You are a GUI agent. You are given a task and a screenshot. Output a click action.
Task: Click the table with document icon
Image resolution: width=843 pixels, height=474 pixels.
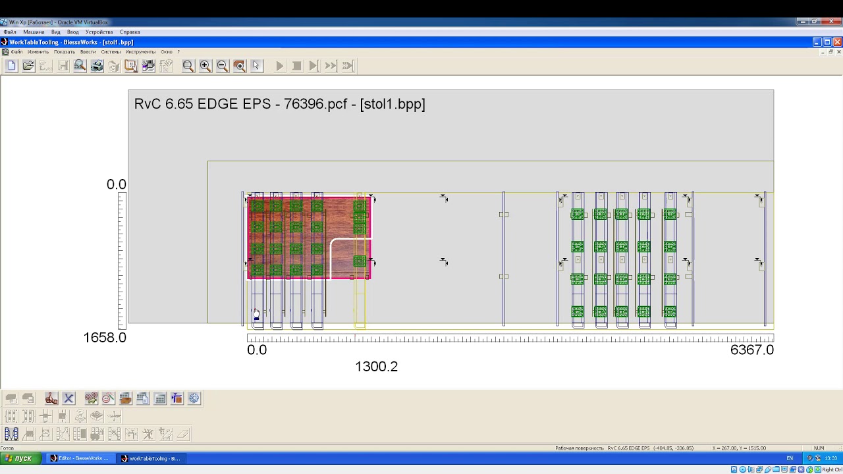pyautogui.click(x=142, y=398)
